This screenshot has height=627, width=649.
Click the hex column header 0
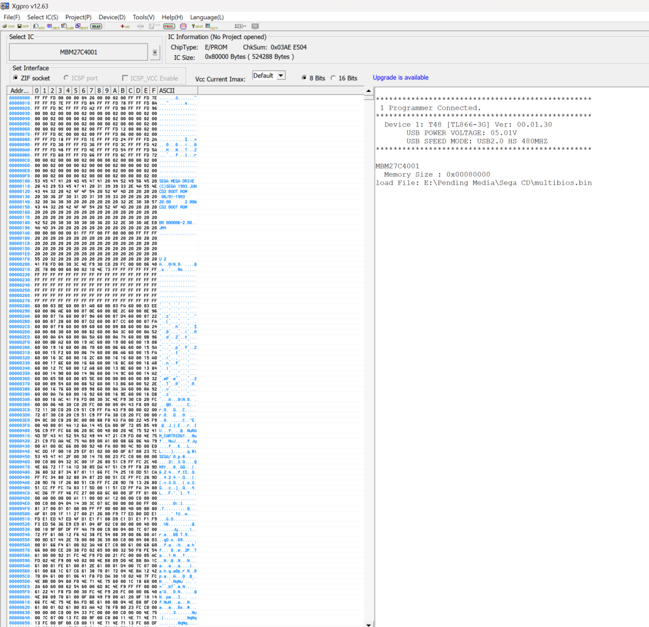37,91
